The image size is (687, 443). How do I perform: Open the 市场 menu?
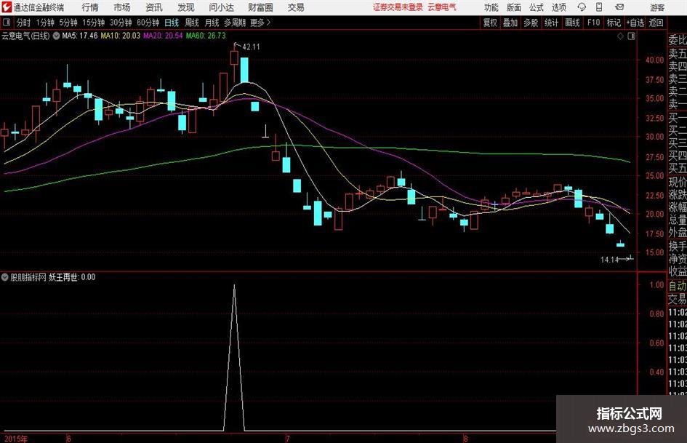pyautogui.click(x=122, y=7)
